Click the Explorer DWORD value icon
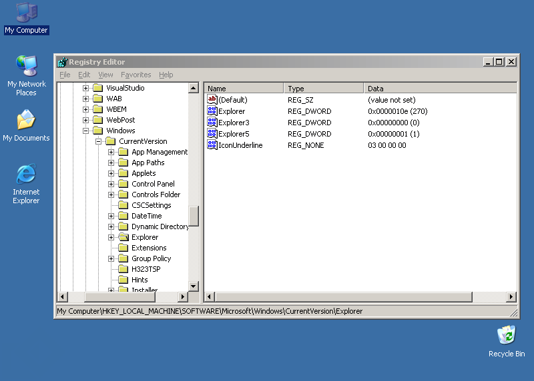The image size is (534, 381). (x=212, y=111)
